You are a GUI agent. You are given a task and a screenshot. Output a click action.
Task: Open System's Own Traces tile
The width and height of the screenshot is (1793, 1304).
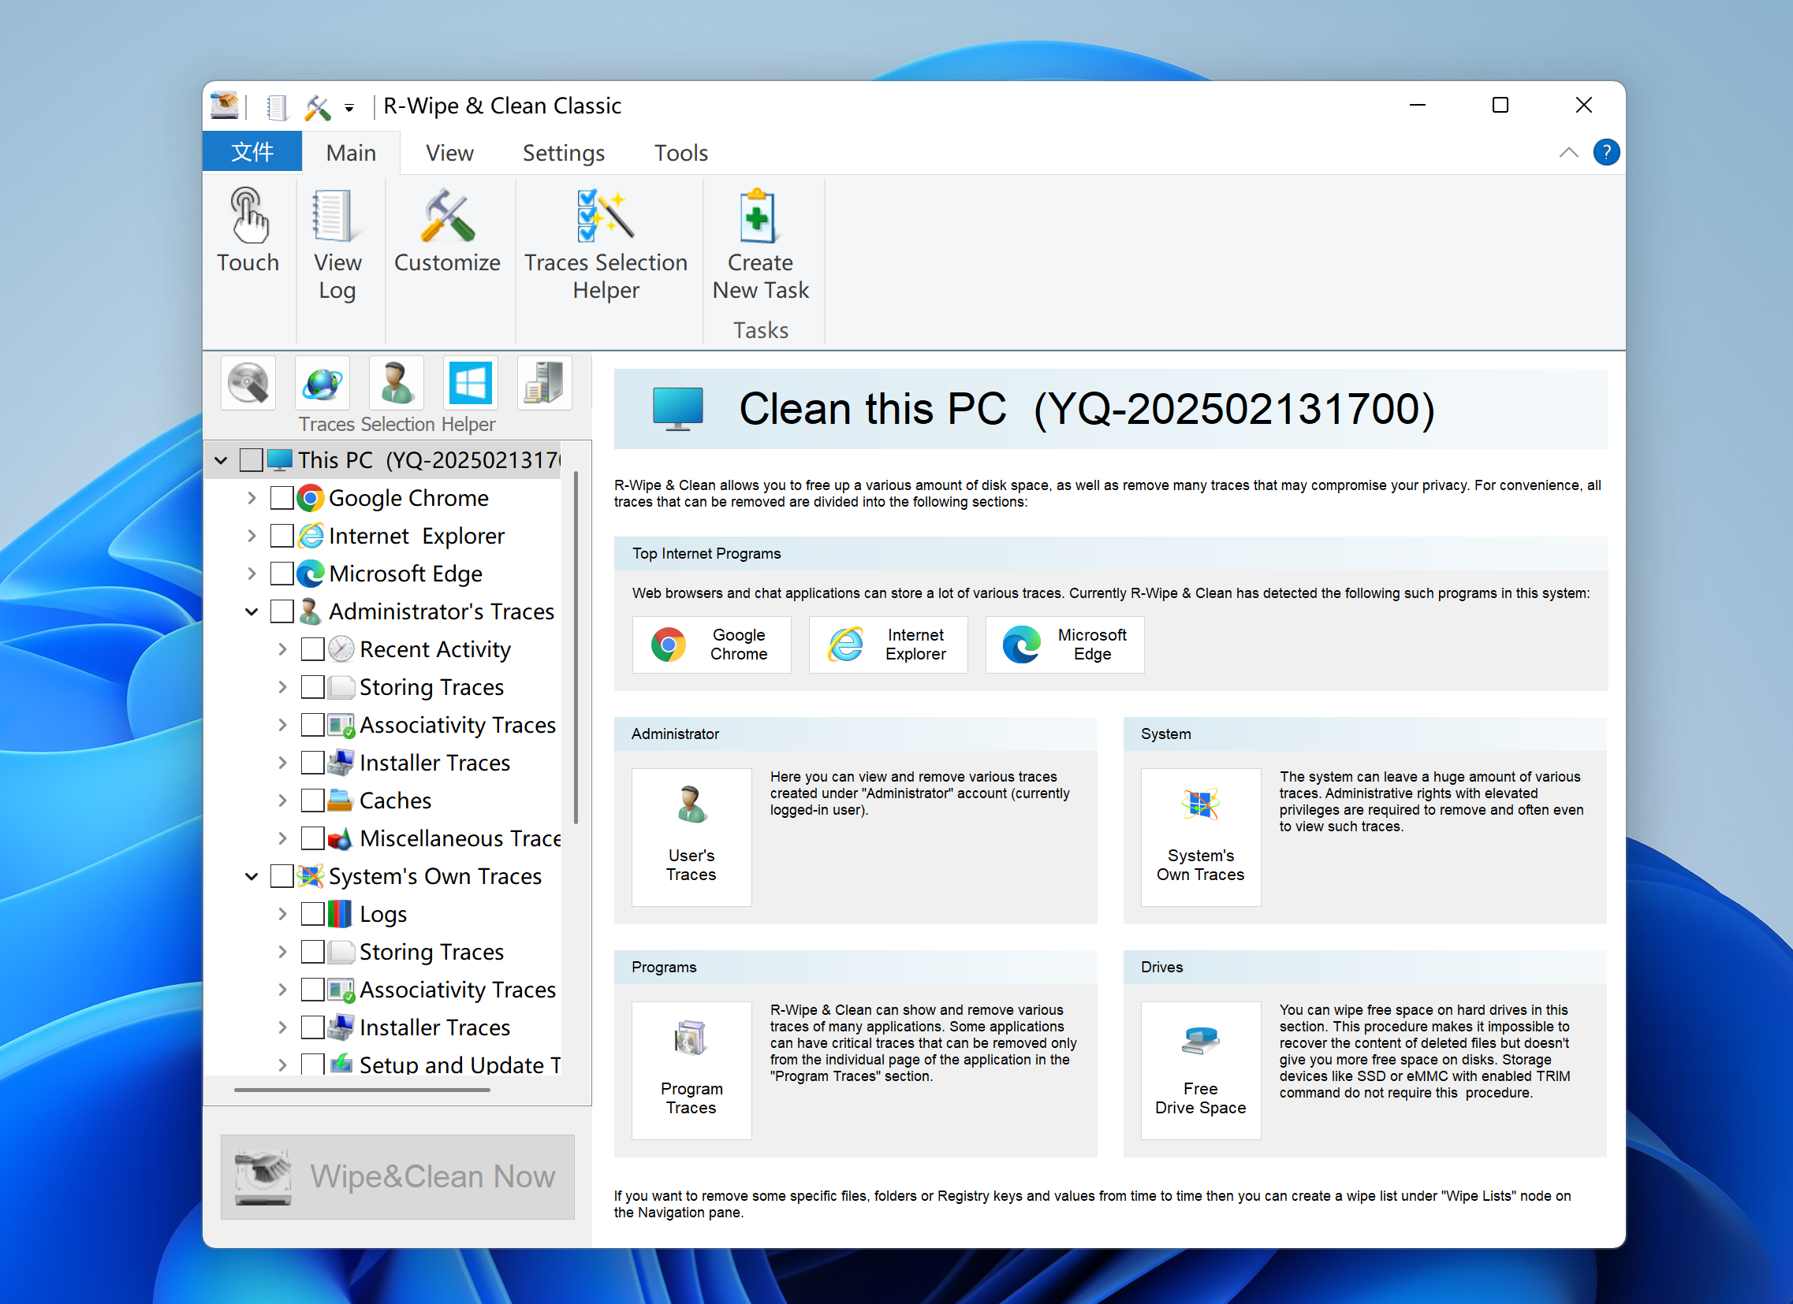(x=1200, y=838)
